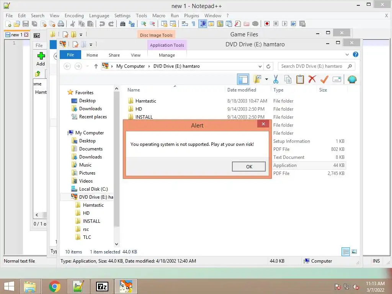Click the Play macro icon in Notepad++

pos(284,24)
